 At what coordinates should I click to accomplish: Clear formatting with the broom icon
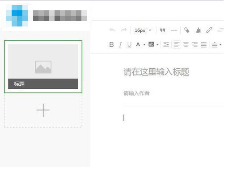198,30
